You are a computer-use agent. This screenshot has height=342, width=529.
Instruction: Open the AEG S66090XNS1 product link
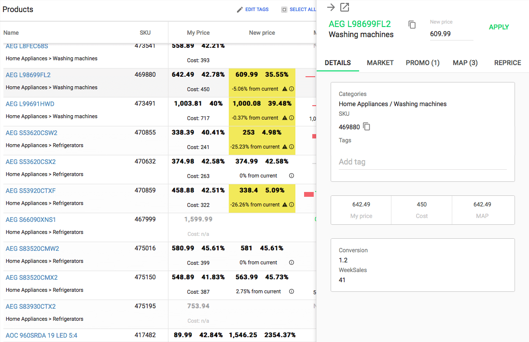31,220
